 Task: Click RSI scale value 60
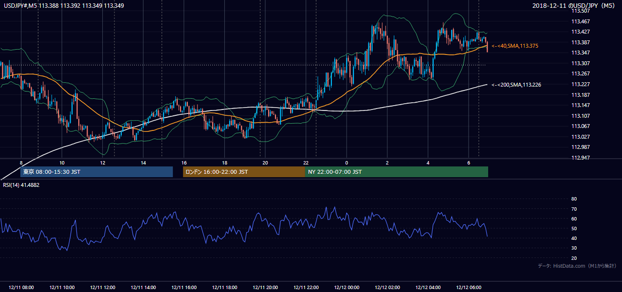pos(574,219)
